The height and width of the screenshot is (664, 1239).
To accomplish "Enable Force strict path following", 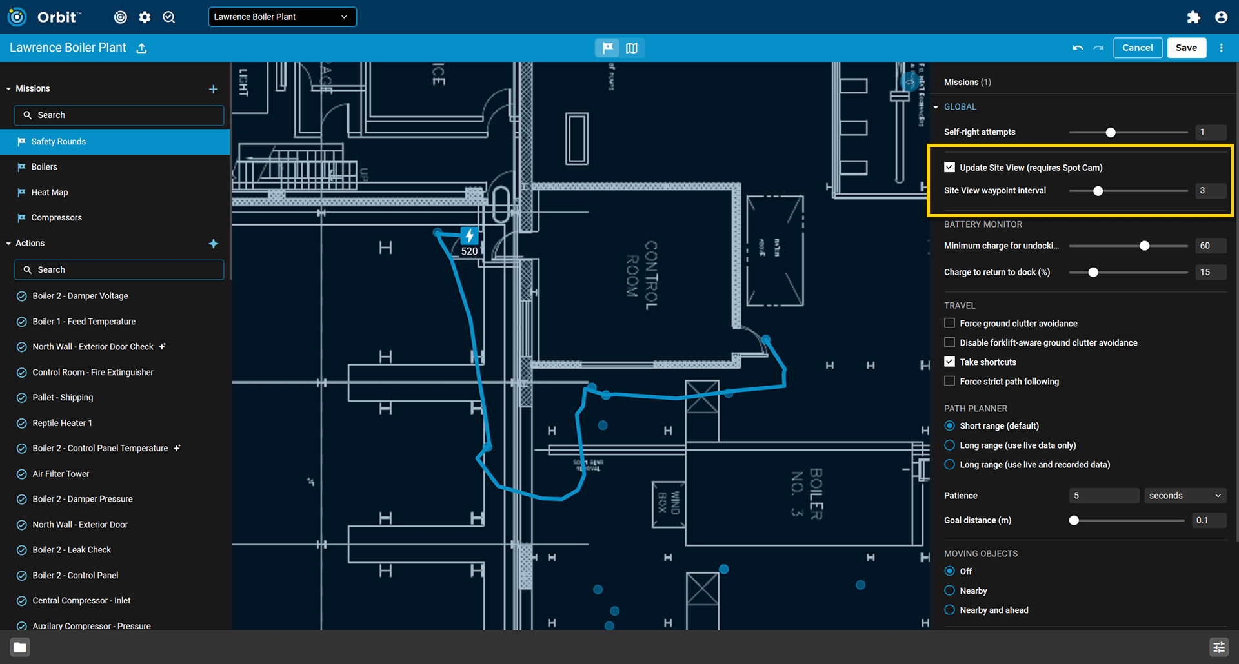I will 949,381.
